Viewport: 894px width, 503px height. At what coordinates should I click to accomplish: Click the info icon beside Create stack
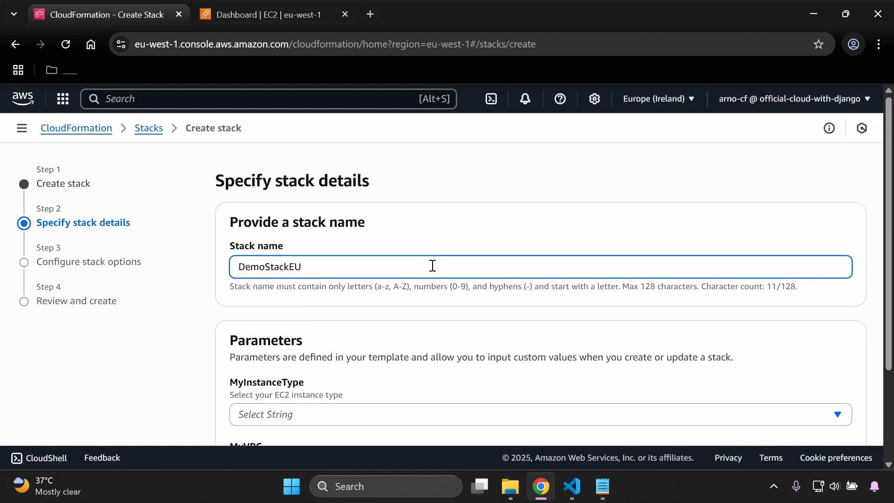click(830, 128)
